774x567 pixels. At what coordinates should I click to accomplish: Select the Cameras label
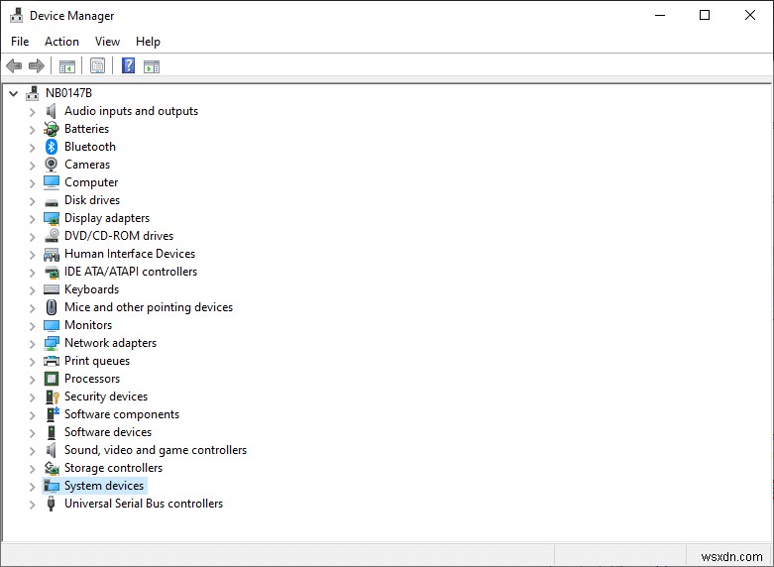click(87, 165)
